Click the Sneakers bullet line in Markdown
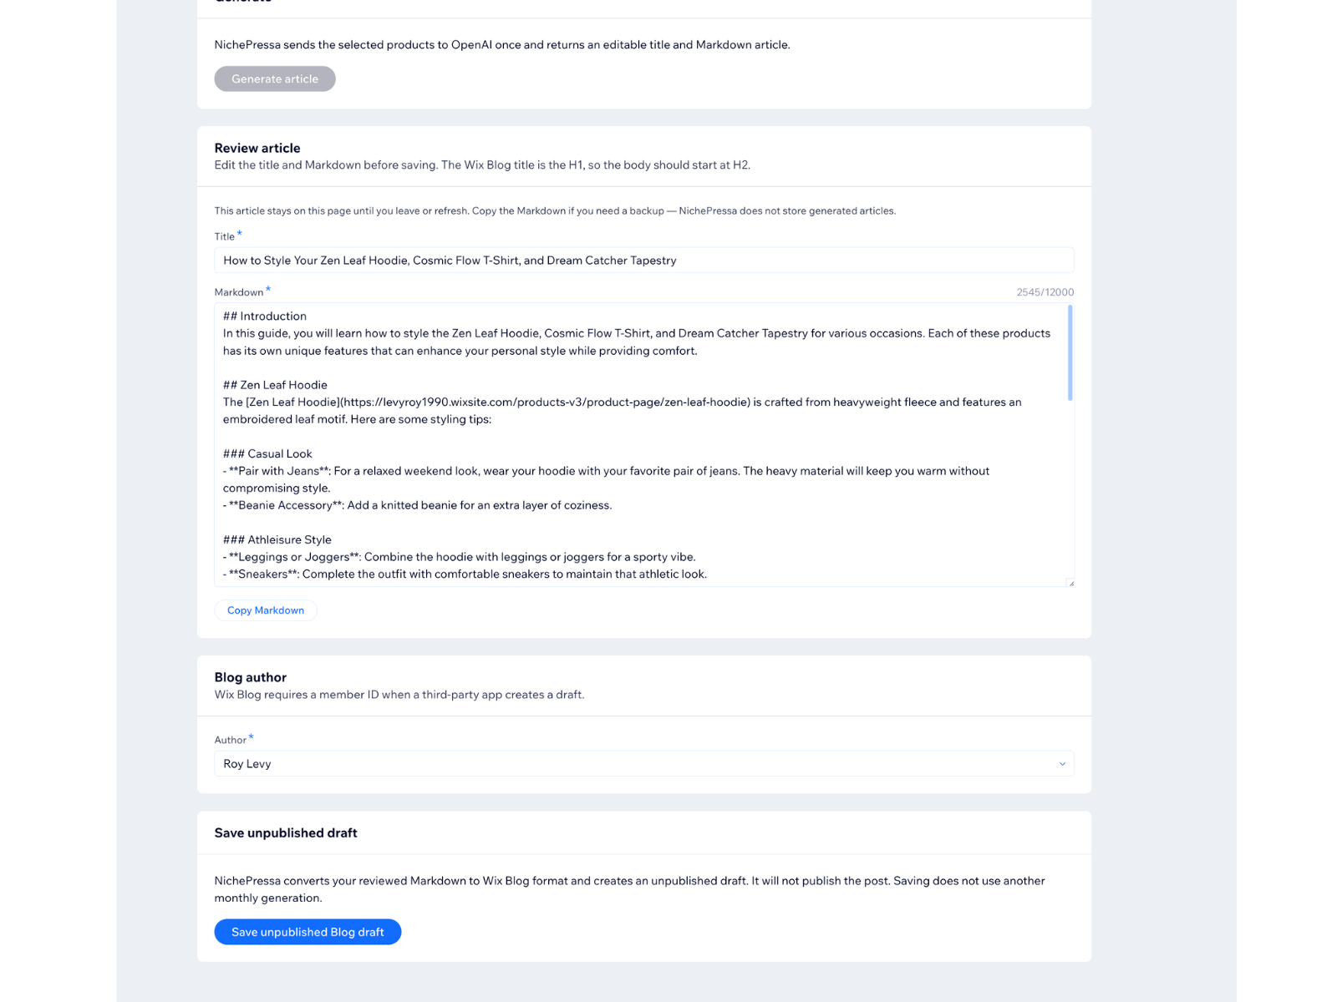 [x=465, y=574]
